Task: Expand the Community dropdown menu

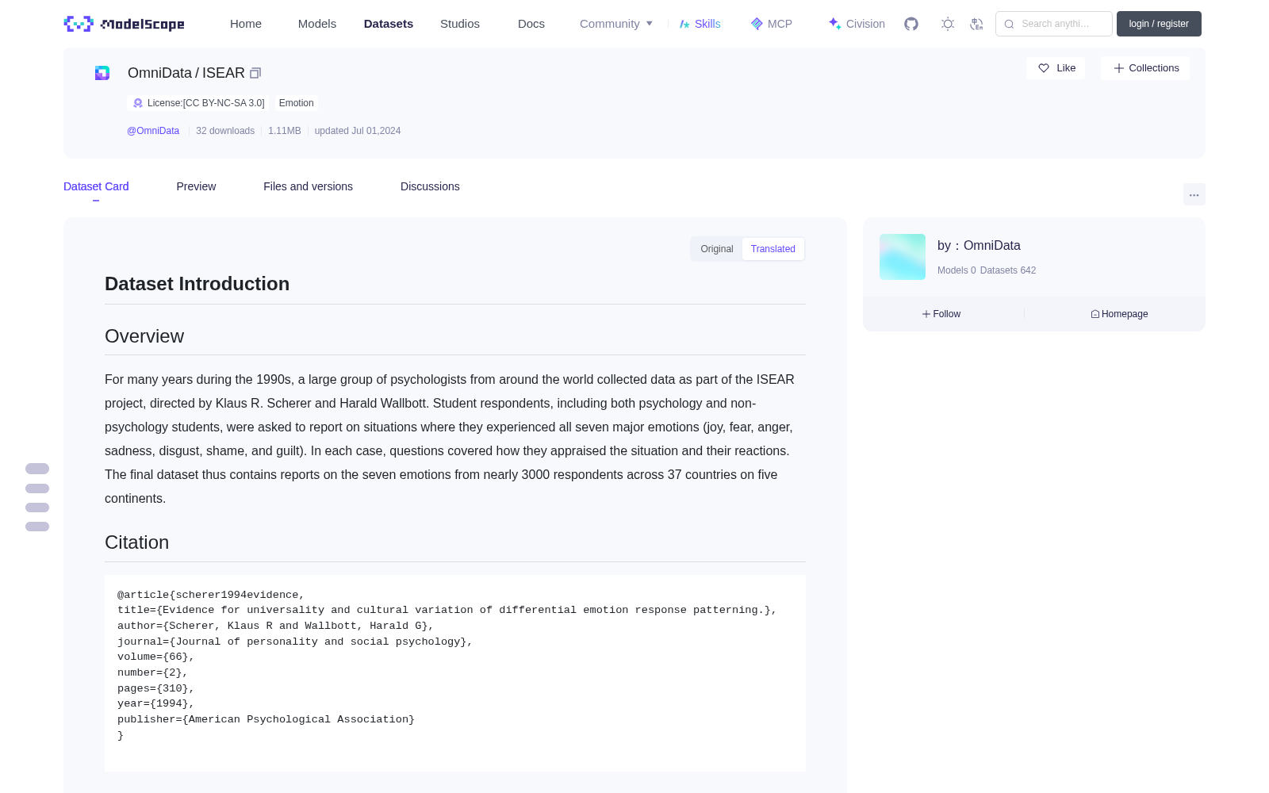Action: coord(616,24)
